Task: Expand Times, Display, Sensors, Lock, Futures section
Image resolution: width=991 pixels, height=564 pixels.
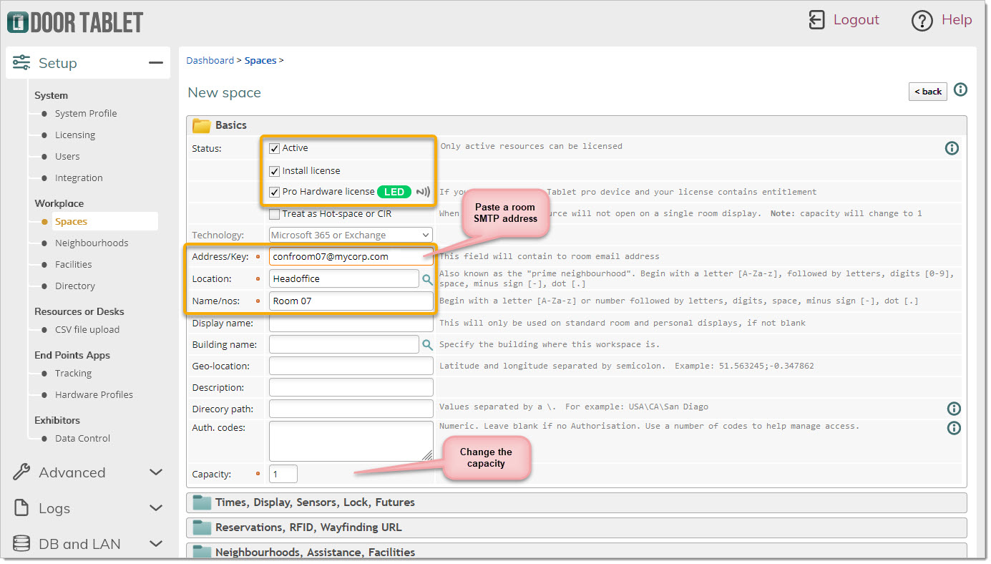Action: [x=315, y=502]
